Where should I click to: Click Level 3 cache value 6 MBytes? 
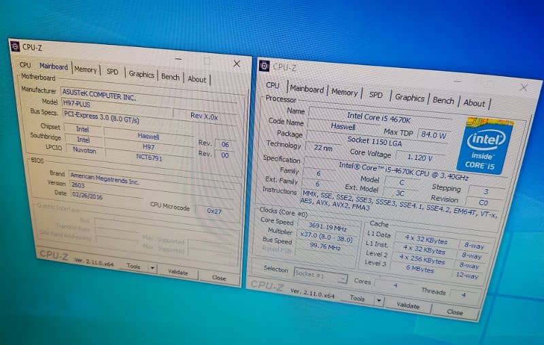pos(420,269)
